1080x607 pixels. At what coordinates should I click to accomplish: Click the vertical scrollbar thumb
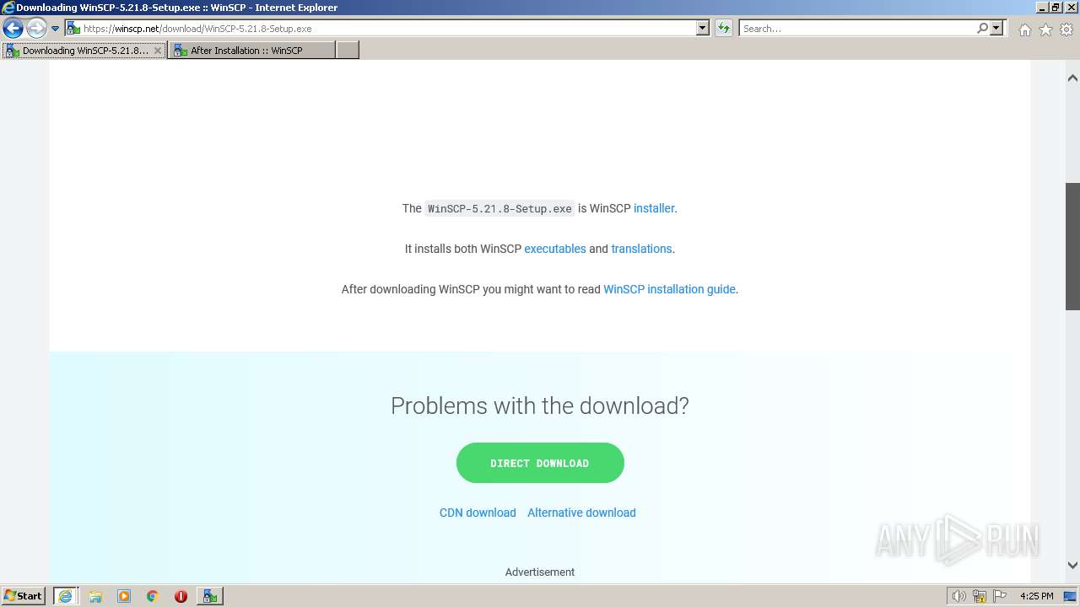pyautogui.click(x=1072, y=247)
